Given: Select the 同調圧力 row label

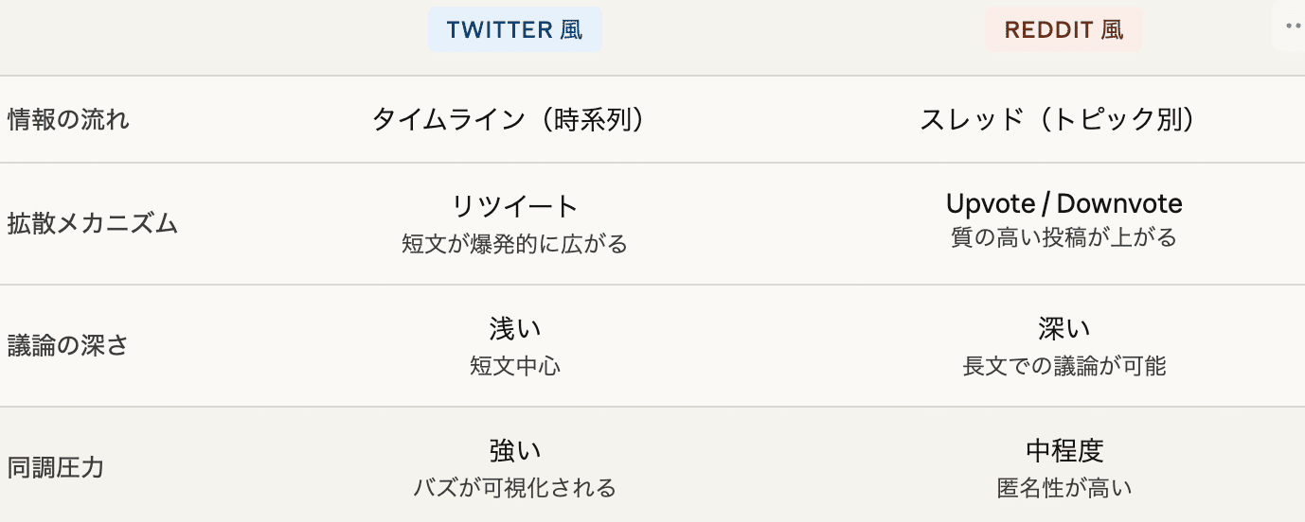Looking at the screenshot, I should click(x=56, y=467).
